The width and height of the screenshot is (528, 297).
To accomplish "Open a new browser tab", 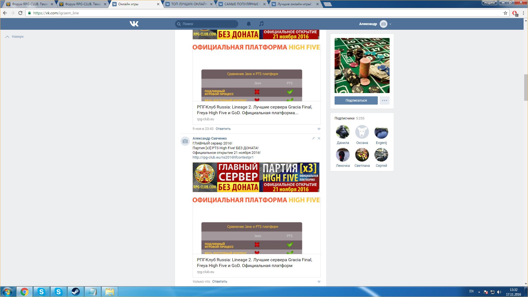I will (x=327, y=4).
